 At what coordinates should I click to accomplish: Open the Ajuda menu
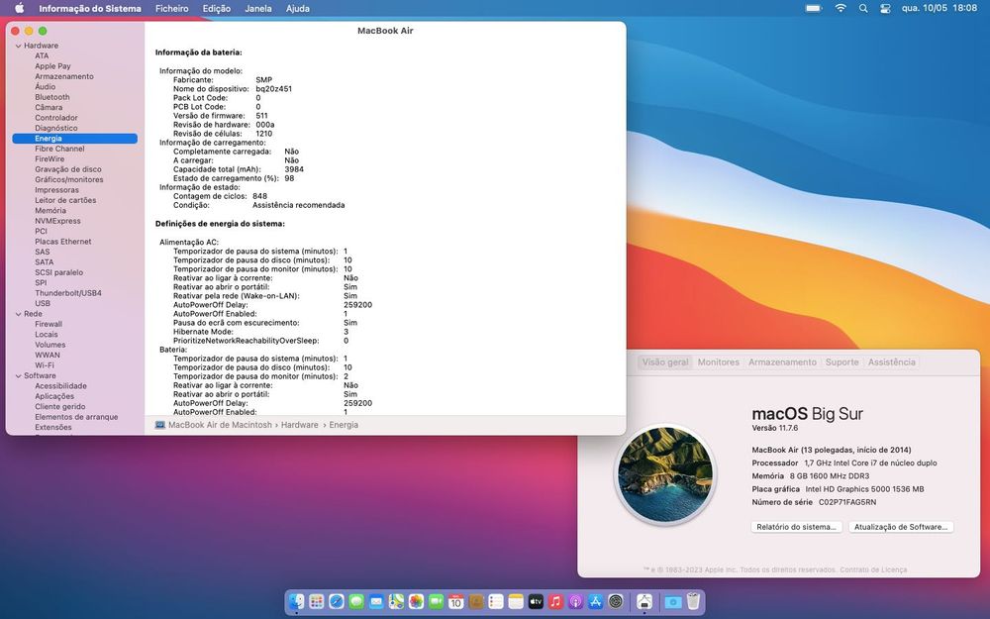click(297, 8)
